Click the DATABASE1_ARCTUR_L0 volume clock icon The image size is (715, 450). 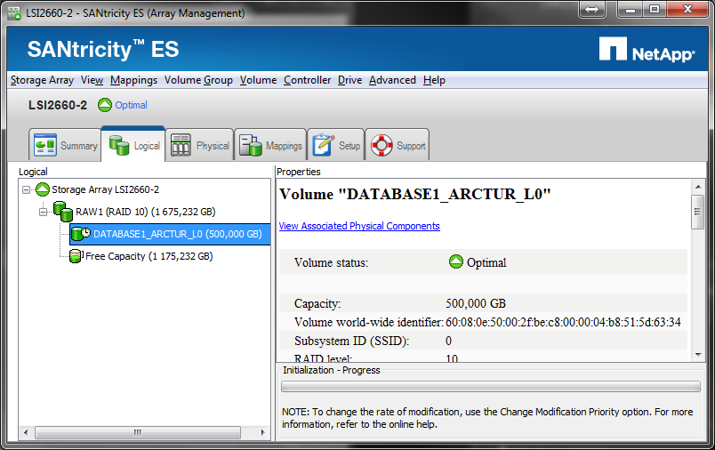click(x=81, y=233)
